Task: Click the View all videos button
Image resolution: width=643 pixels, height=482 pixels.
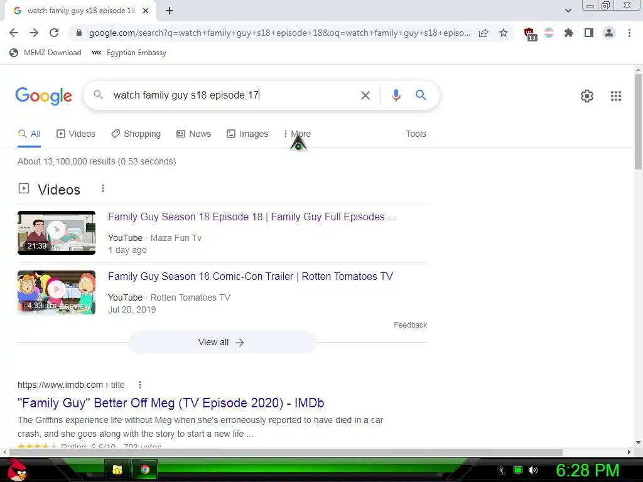Action: tap(222, 342)
